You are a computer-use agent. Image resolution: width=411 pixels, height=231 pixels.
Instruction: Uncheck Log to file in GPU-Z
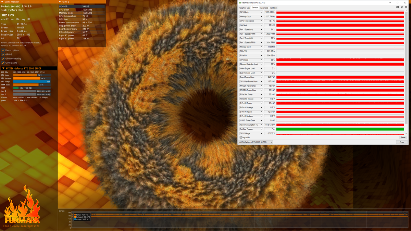(240, 138)
